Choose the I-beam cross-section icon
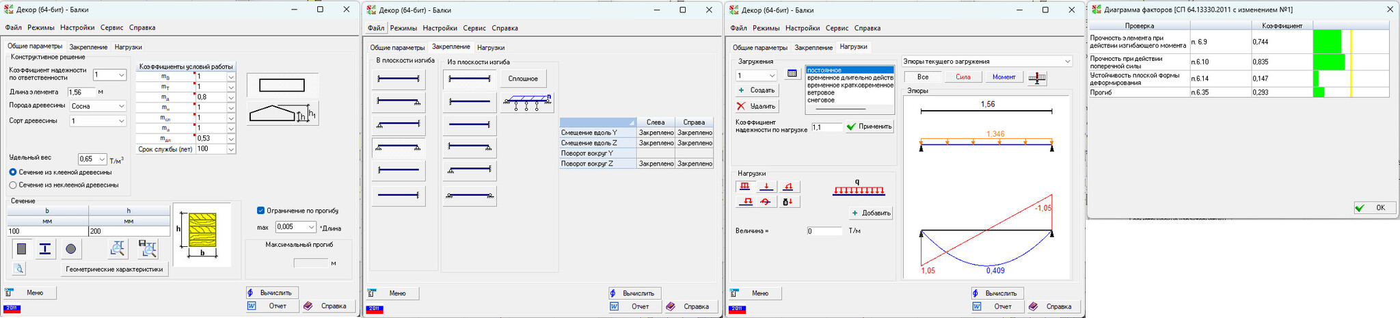This screenshot has width=1400, height=318. coord(45,249)
